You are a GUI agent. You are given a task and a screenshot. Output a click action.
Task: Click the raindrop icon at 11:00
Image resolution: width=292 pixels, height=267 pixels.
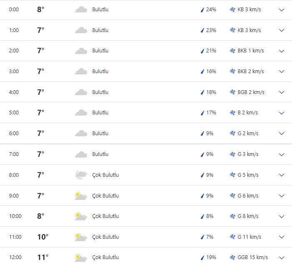(202, 237)
